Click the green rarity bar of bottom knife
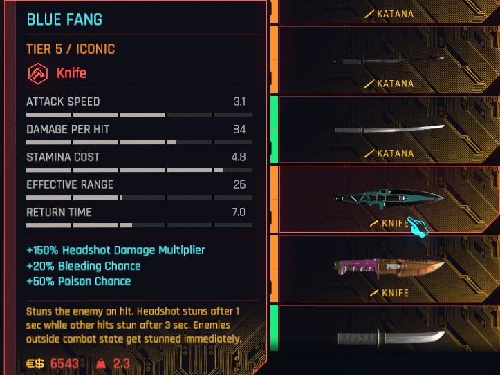 coord(275,328)
